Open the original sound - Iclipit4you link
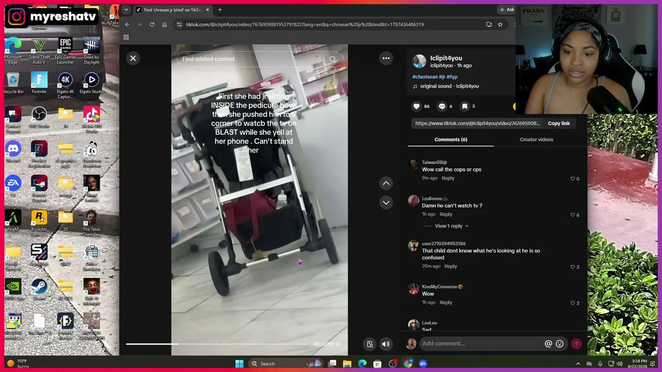This screenshot has height=372, width=662. pos(449,86)
